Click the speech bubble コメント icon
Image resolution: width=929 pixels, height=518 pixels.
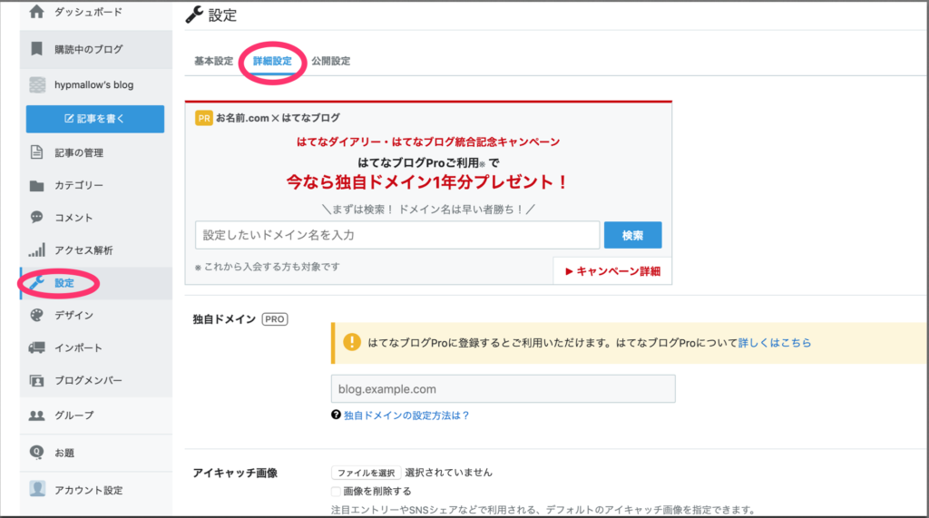[36, 218]
